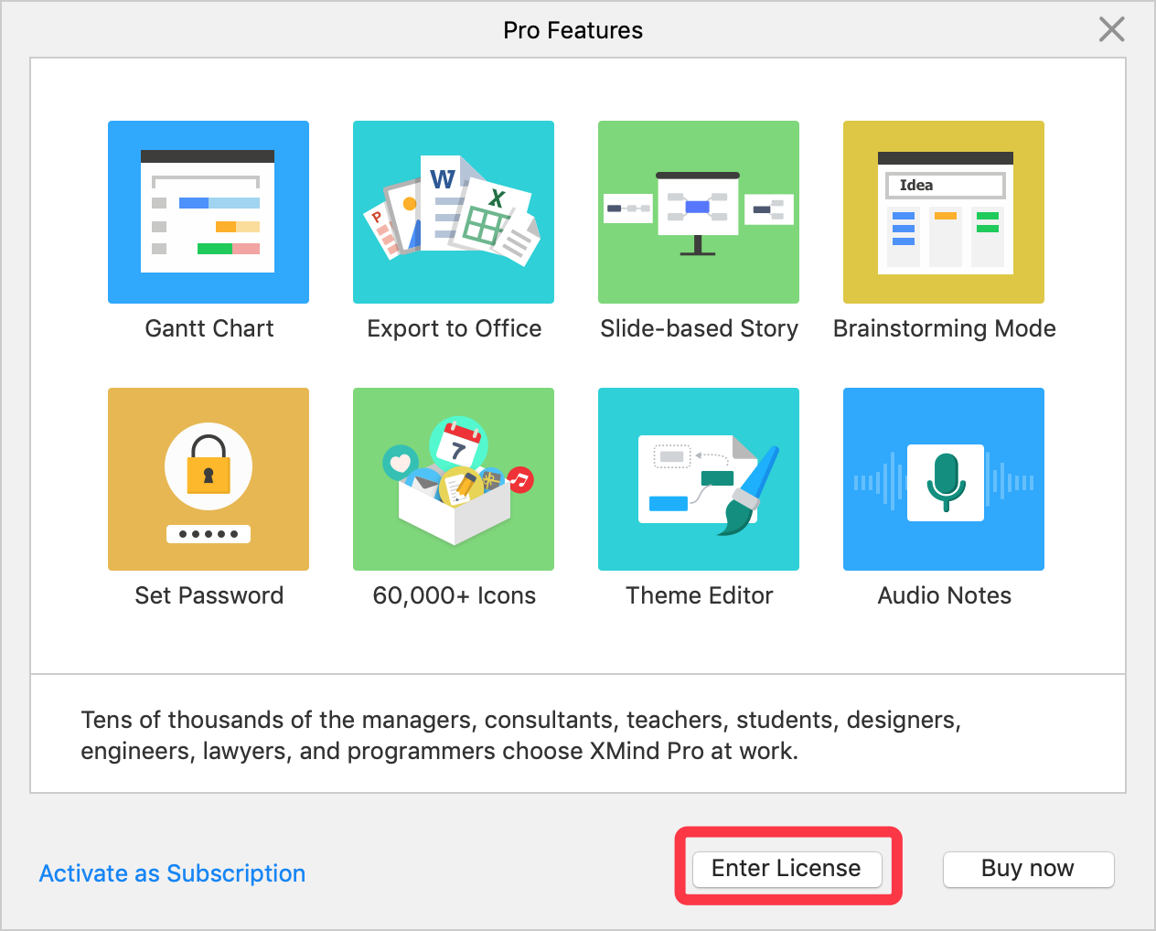This screenshot has width=1156, height=931.
Task: Click the Slide-based Story caption text
Action: click(x=700, y=328)
